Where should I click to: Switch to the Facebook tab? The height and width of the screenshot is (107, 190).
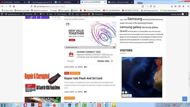(x=40, y=2)
